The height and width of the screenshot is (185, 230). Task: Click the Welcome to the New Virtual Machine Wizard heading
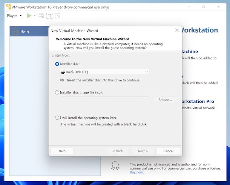(x=92, y=39)
